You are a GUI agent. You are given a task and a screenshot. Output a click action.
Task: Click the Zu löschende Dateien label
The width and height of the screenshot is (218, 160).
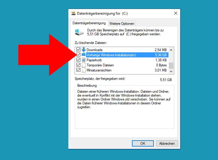click(91, 43)
